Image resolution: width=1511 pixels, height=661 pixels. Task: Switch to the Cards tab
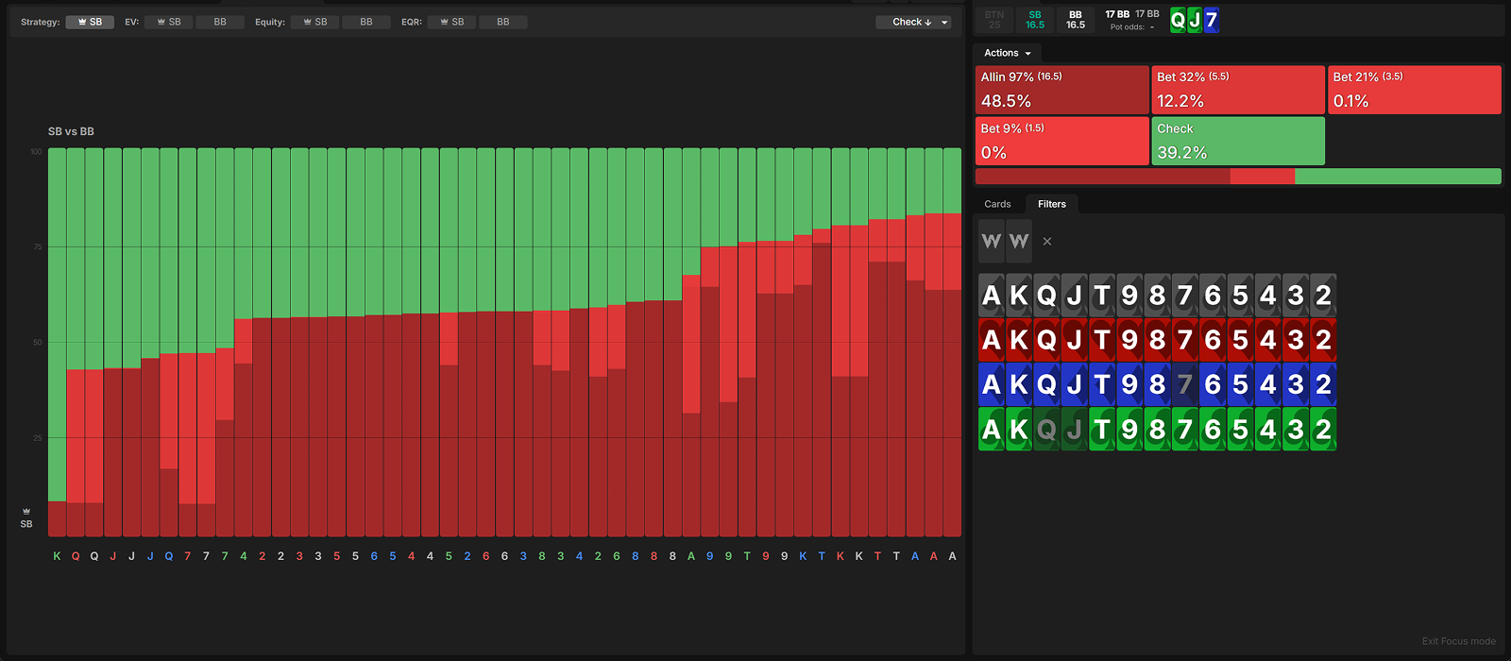[997, 204]
